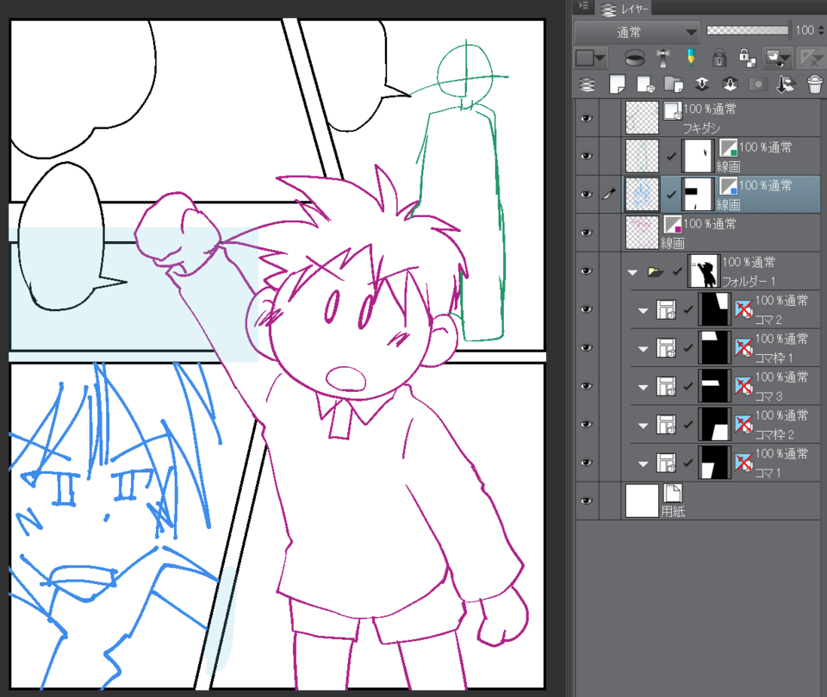The width and height of the screenshot is (827, 697).
Task: Click the ruler display range icon
Action: point(811,58)
